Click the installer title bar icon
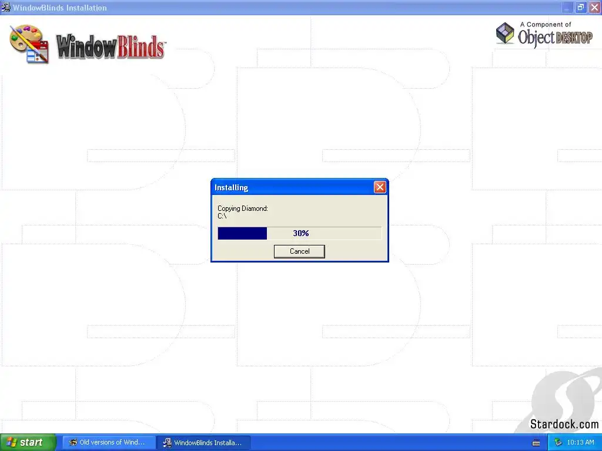The width and height of the screenshot is (602, 451). click(x=5, y=7)
